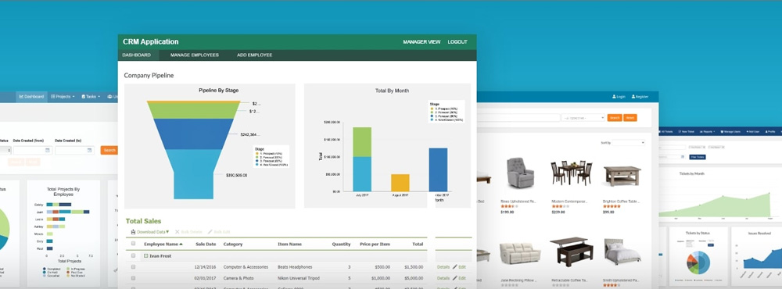Click the Login user icon

coord(614,97)
